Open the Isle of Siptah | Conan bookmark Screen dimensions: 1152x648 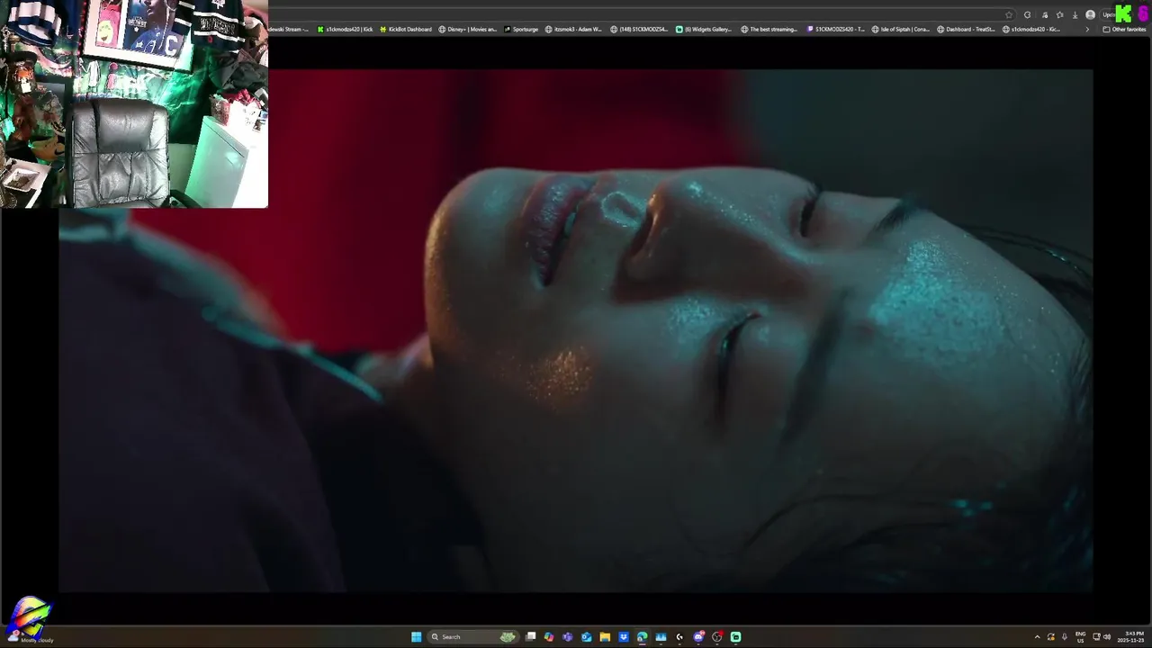point(900,29)
